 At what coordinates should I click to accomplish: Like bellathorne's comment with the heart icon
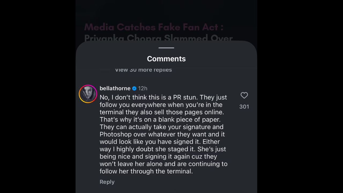[x=244, y=95]
